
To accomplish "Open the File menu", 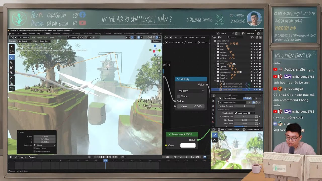I will [13, 33].
